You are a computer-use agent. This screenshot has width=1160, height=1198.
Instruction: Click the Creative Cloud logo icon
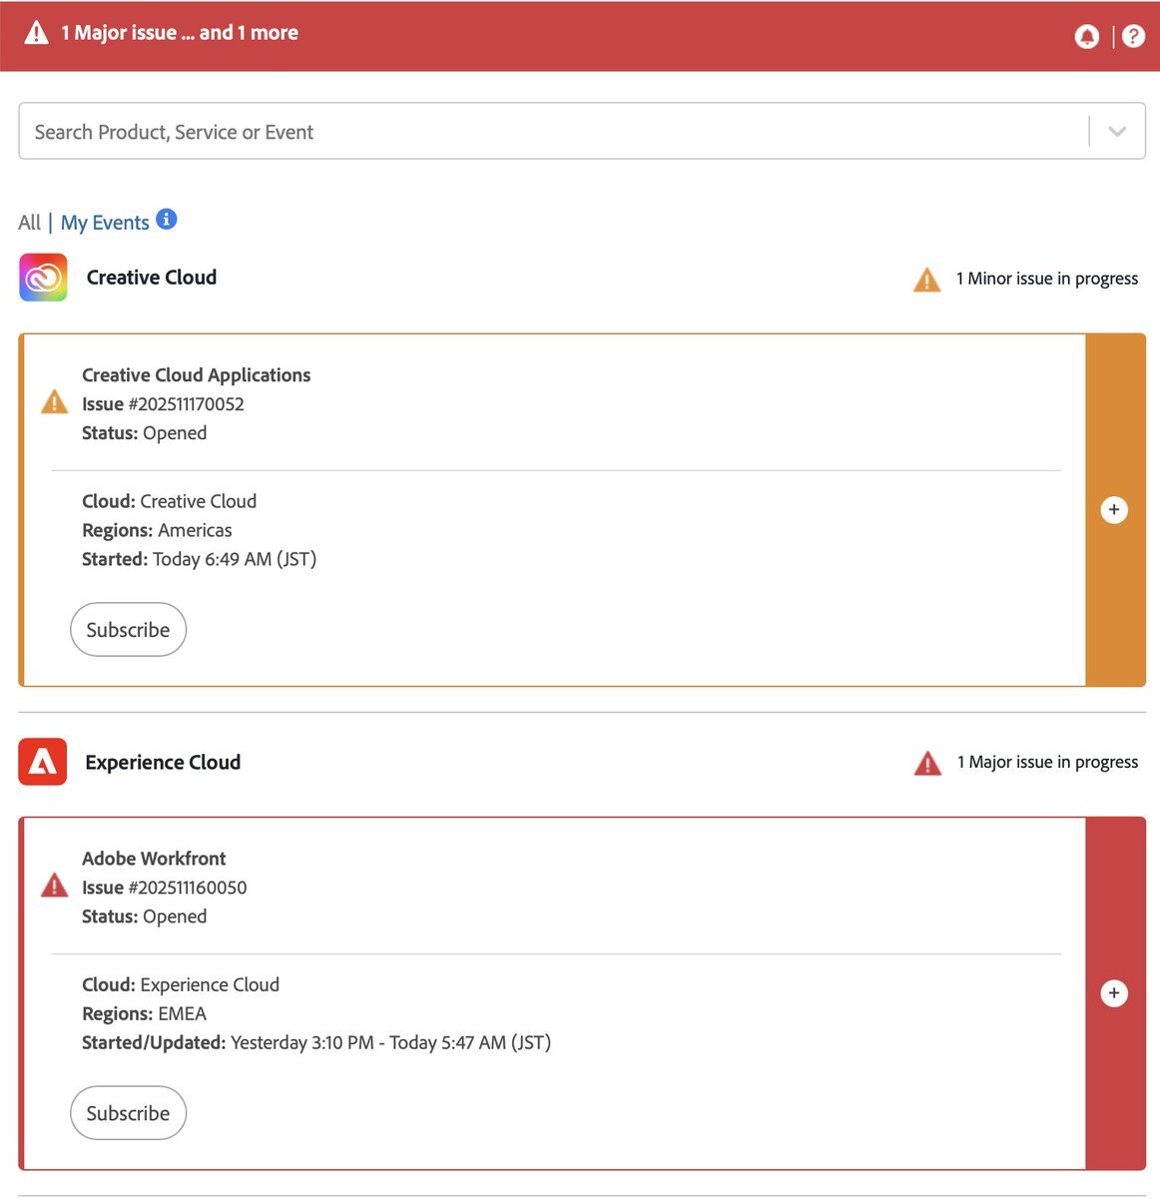click(x=43, y=278)
